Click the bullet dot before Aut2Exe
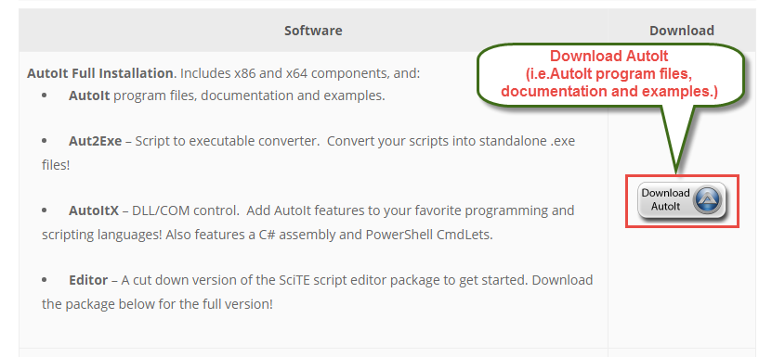The height and width of the screenshot is (357, 772). tap(45, 141)
